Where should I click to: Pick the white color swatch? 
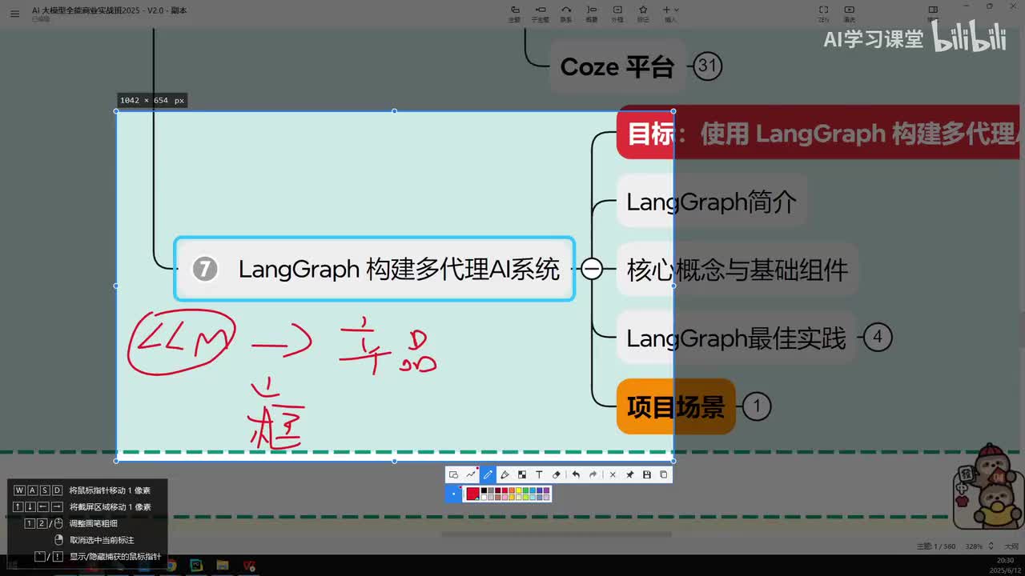coord(484,498)
